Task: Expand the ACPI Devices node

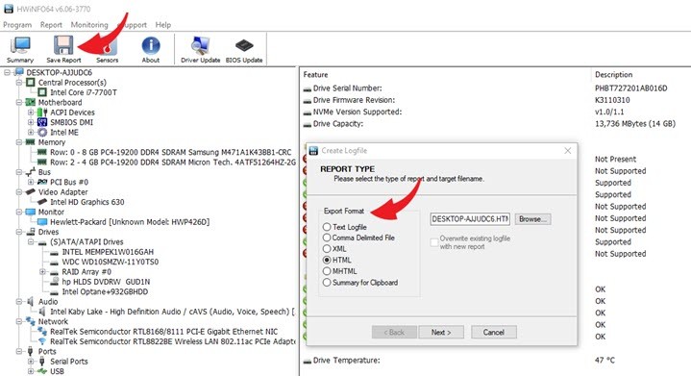Action: click(x=31, y=113)
